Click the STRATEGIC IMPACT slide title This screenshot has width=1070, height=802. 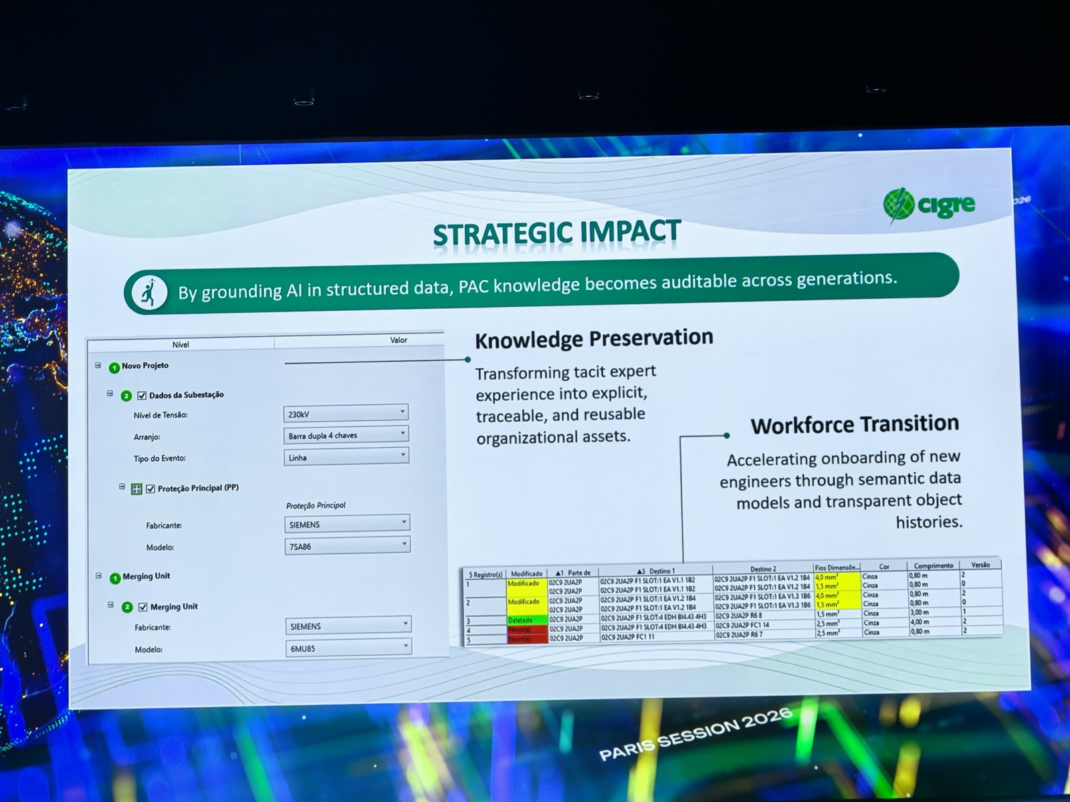tap(556, 233)
